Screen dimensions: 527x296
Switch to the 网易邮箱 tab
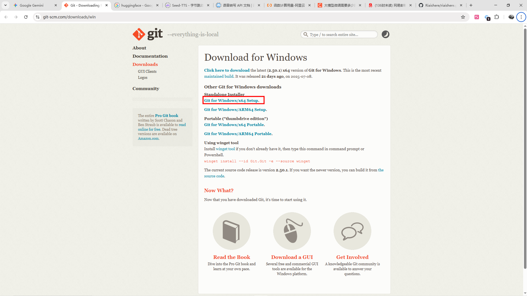(x=390, y=5)
